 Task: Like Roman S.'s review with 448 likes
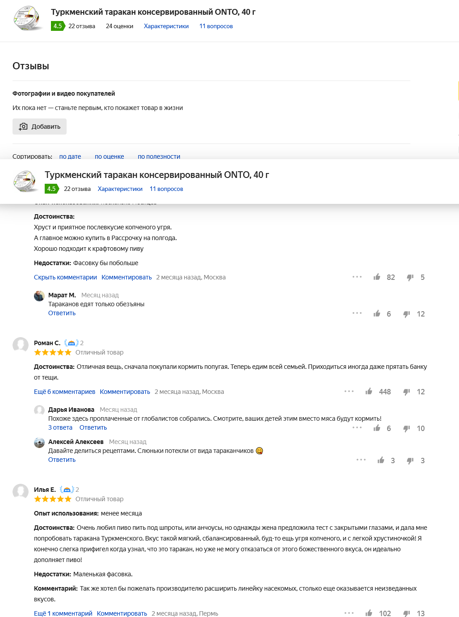369,392
